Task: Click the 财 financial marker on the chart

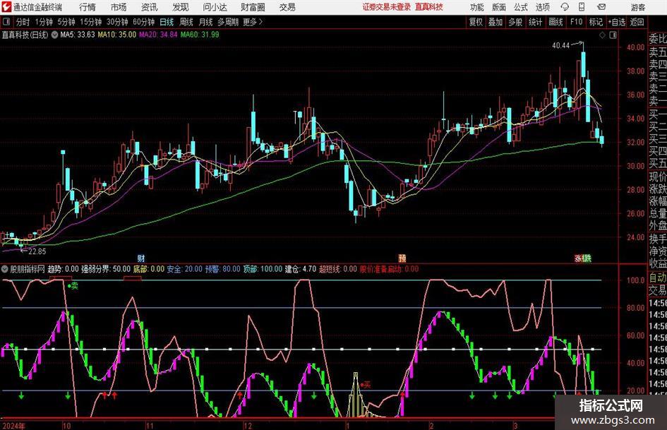Action: pos(141,258)
